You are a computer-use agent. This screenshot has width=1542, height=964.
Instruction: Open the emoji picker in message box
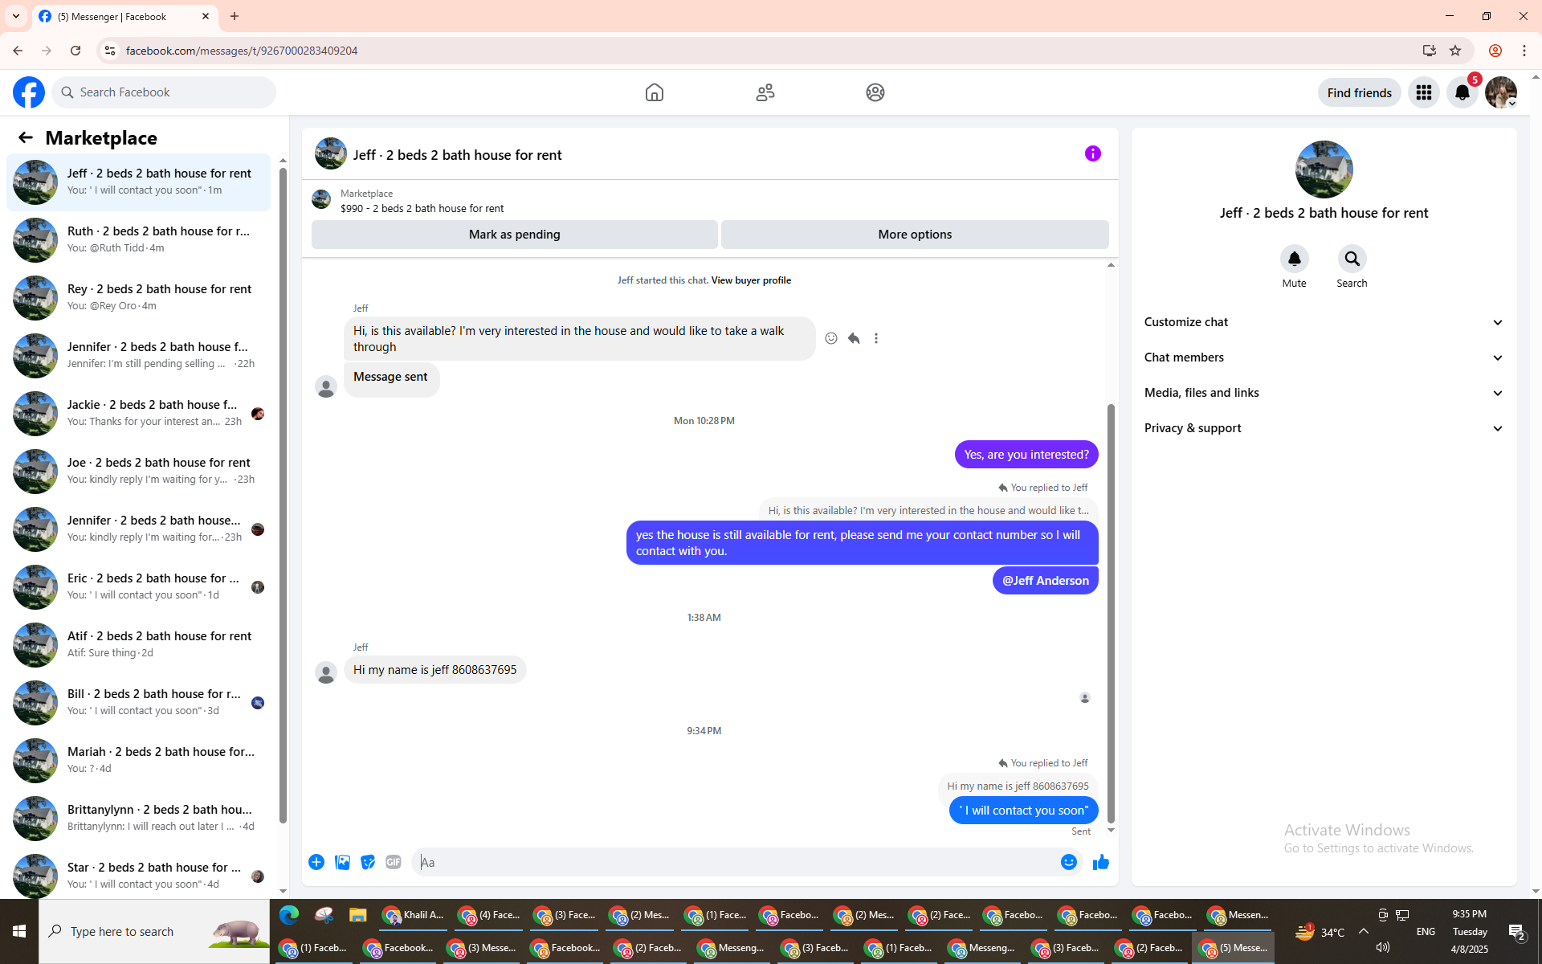click(1068, 862)
